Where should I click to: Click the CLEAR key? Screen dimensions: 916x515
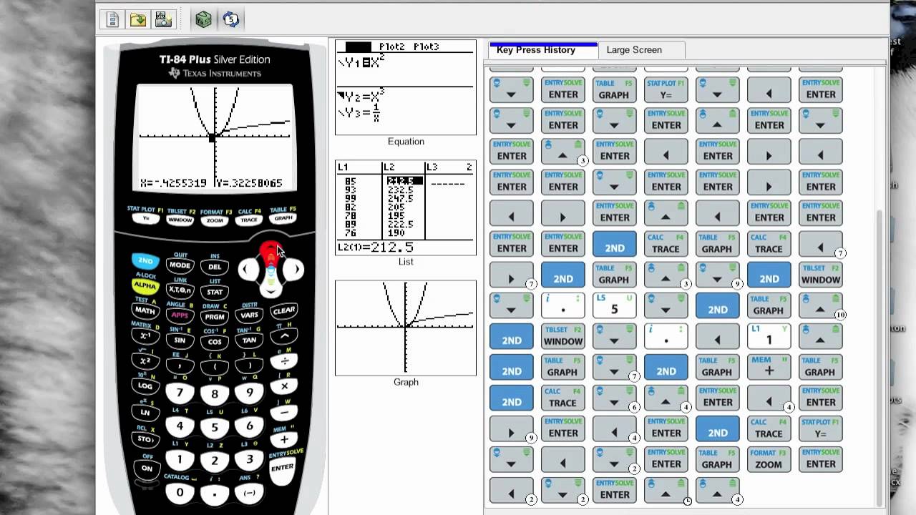click(284, 310)
